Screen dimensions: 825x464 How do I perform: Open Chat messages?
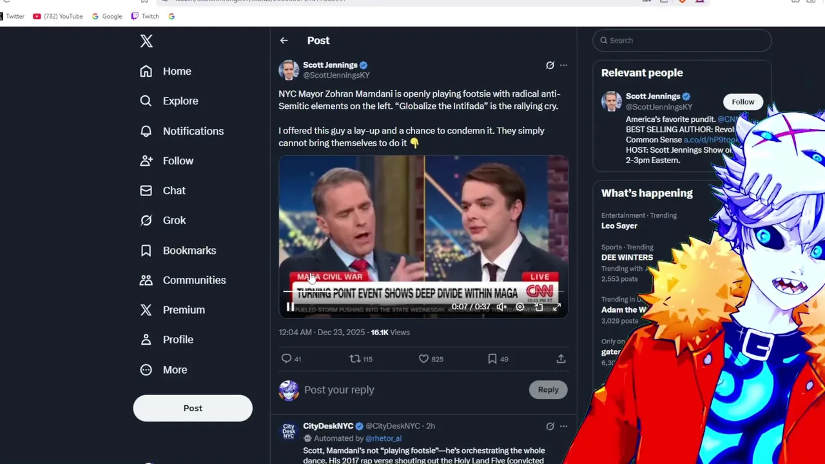point(162,191)
